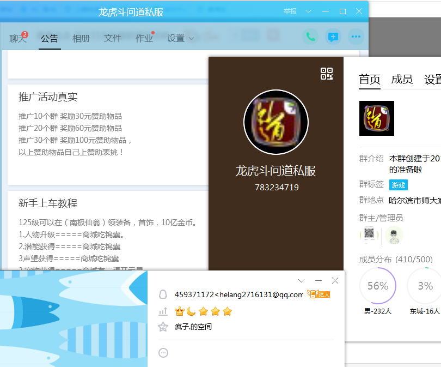Expand the 设置 tab dropdown arrow
Screen dimensions: 441x367
(x=191, y=39)
